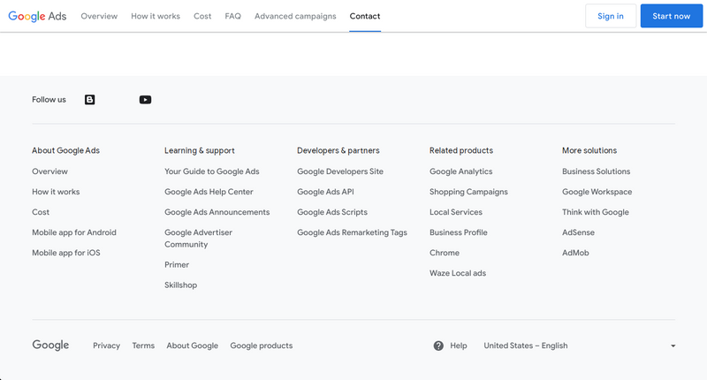Open the Google products footer link
This screenshot has width=707, height=380.
[x=262, y=346]
